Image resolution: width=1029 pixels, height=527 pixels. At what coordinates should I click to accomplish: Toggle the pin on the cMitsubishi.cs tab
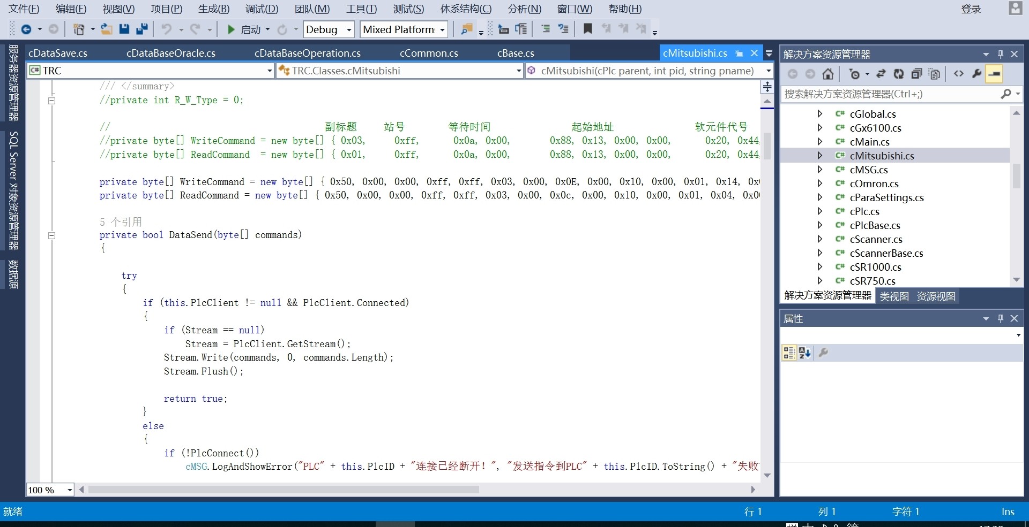coord(739,53)
